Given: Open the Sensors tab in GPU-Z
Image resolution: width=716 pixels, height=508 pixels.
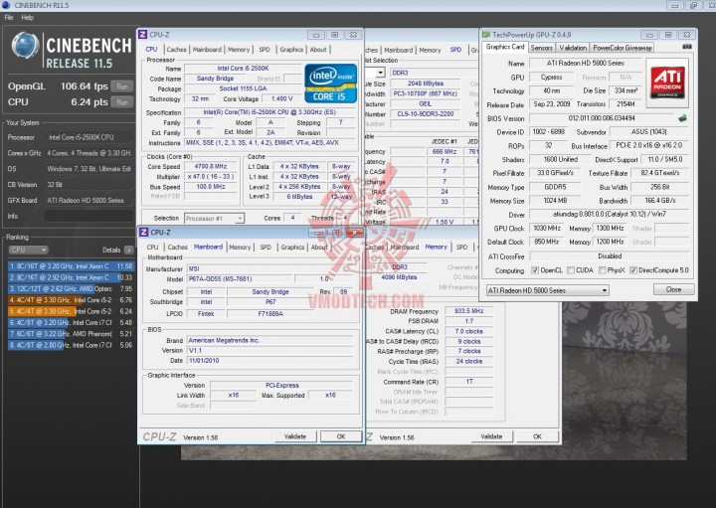Looking at the screenshot, I should 542,48.
